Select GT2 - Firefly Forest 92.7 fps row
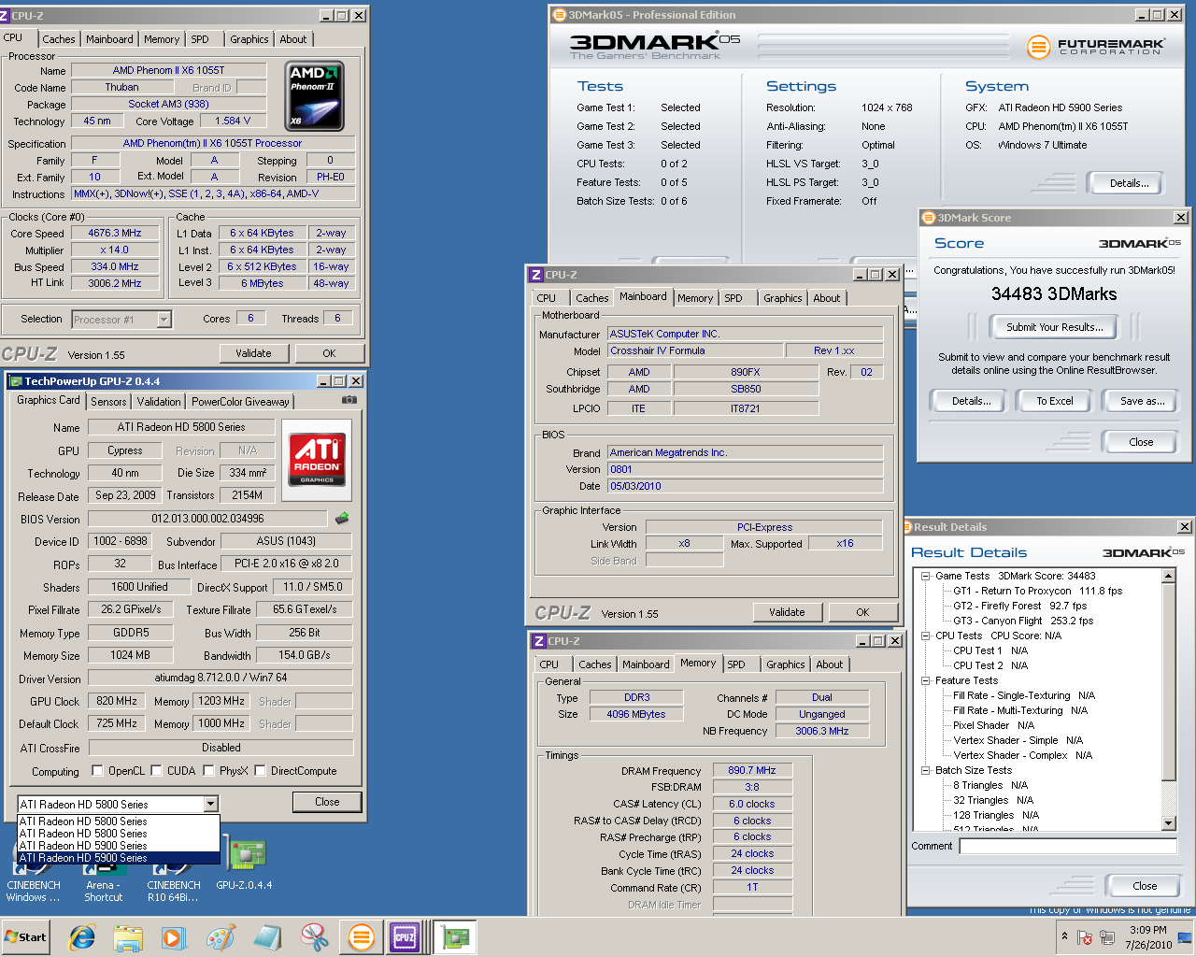1196x957 pixels. [x=1019, y=606]
